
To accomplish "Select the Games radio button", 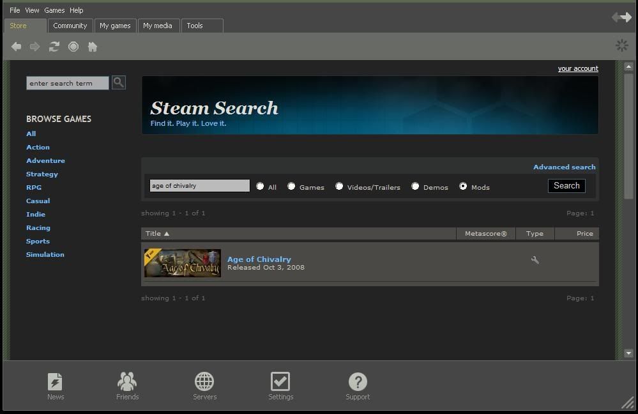I will 291,186.
